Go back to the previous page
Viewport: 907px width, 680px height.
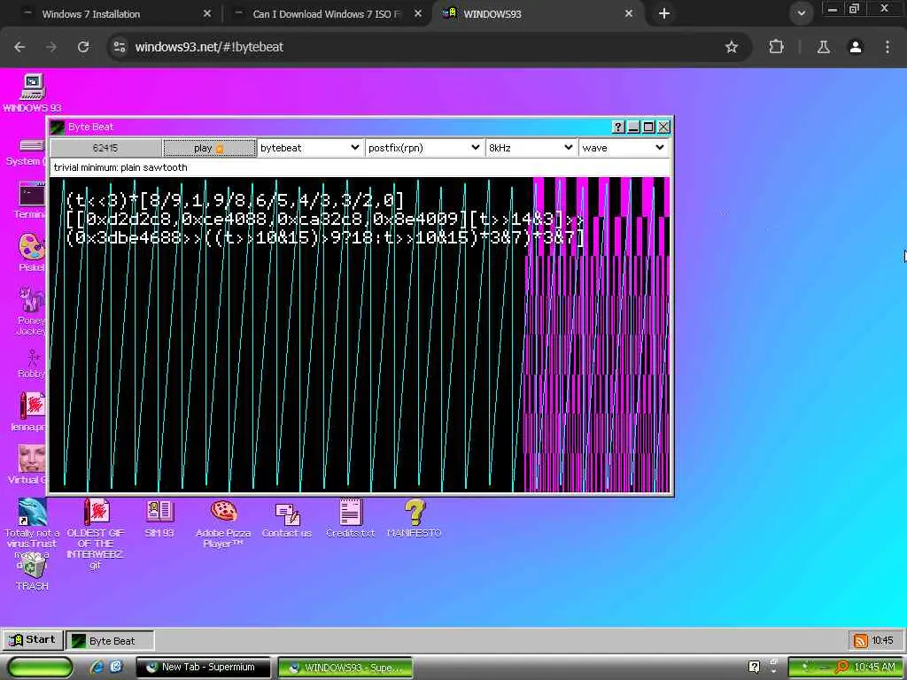[x=19, y=47]
